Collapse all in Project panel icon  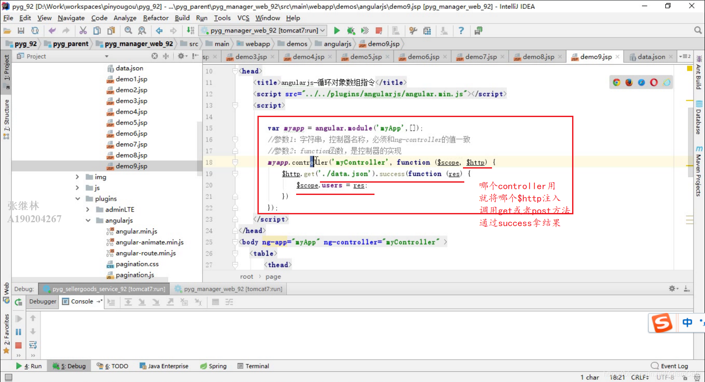coord(166,56)
